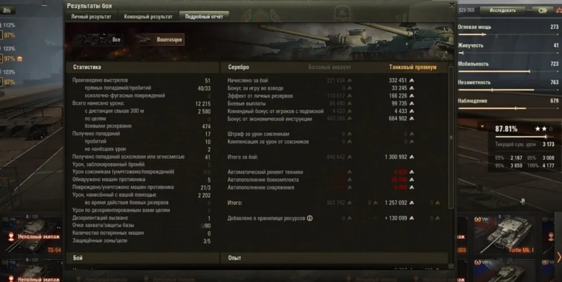Select the Подробный отчёт tab
This screenshot has height=282, width=562.
pyautogui.click(x=204, y=17)
